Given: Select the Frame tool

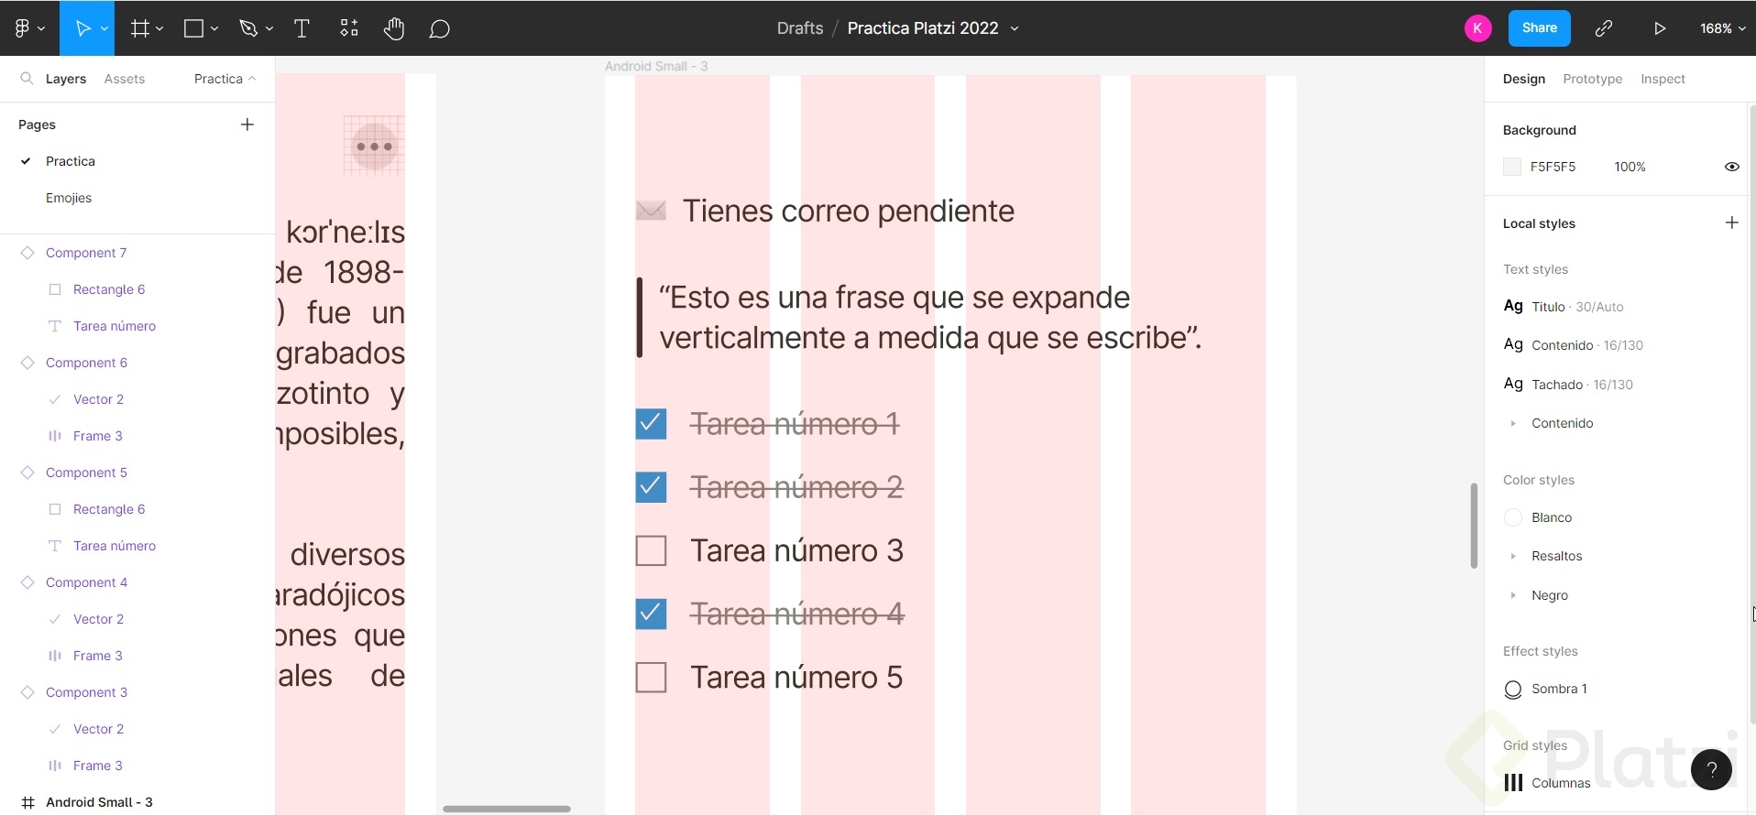Looking at the screenshot, I should click(x=139, y=28).
